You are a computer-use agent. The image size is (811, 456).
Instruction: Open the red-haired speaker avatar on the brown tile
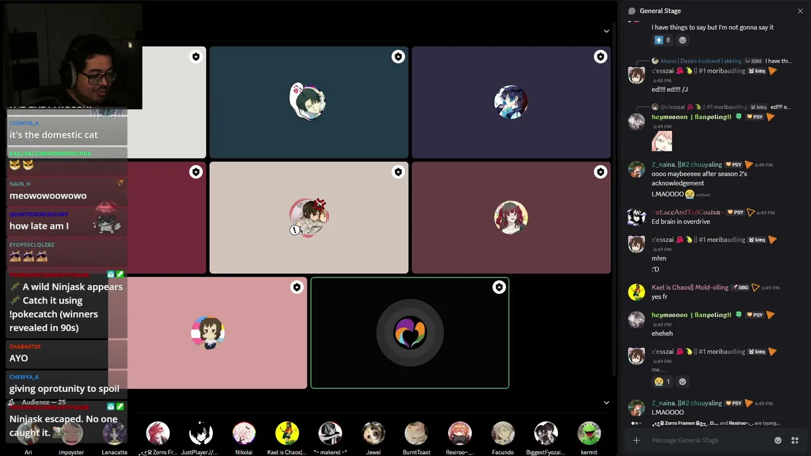[511, 217]
